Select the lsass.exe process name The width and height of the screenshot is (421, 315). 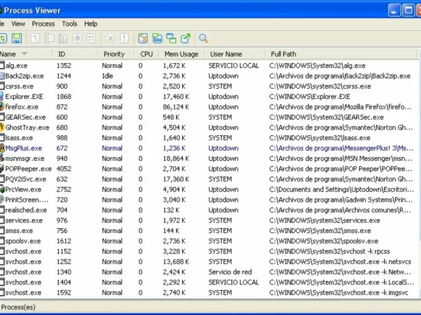[x=19, y=138]
